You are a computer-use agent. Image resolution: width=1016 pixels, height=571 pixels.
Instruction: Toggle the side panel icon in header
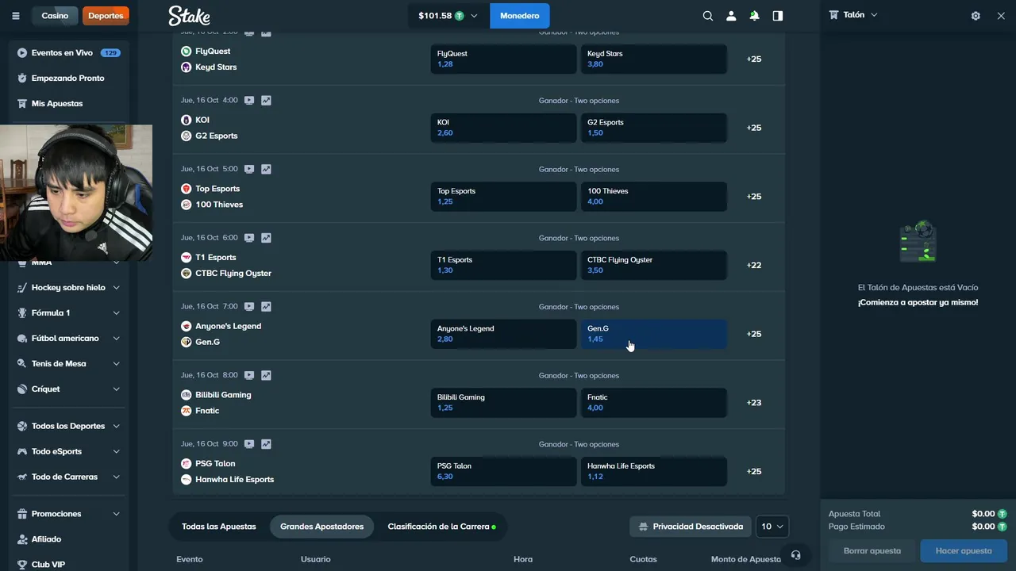pyautogui.click(x=778, y=16)
